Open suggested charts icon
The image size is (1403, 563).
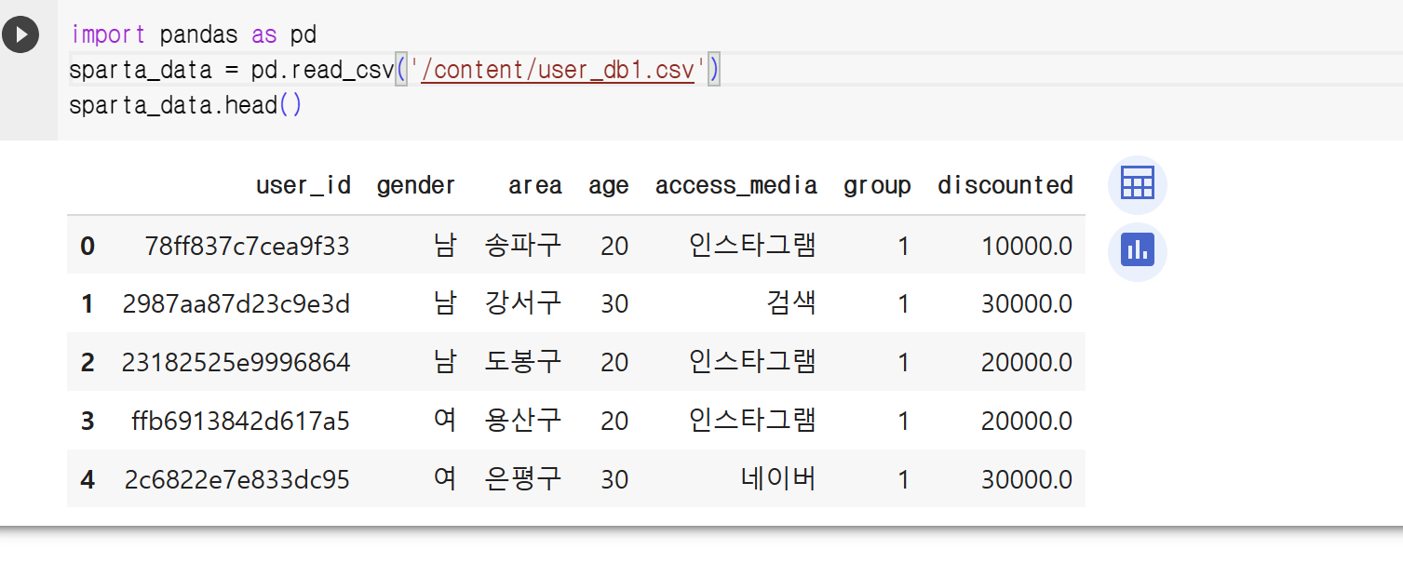tap(1137, 251)
